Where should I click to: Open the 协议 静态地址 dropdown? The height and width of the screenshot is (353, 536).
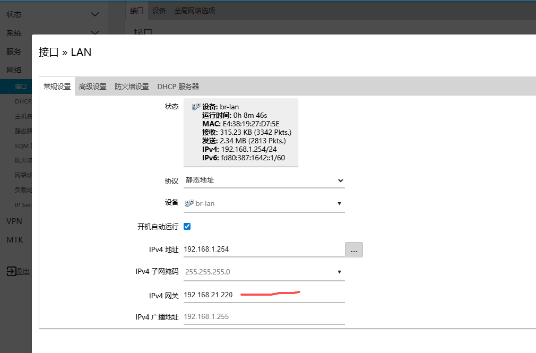click(264, 180)
